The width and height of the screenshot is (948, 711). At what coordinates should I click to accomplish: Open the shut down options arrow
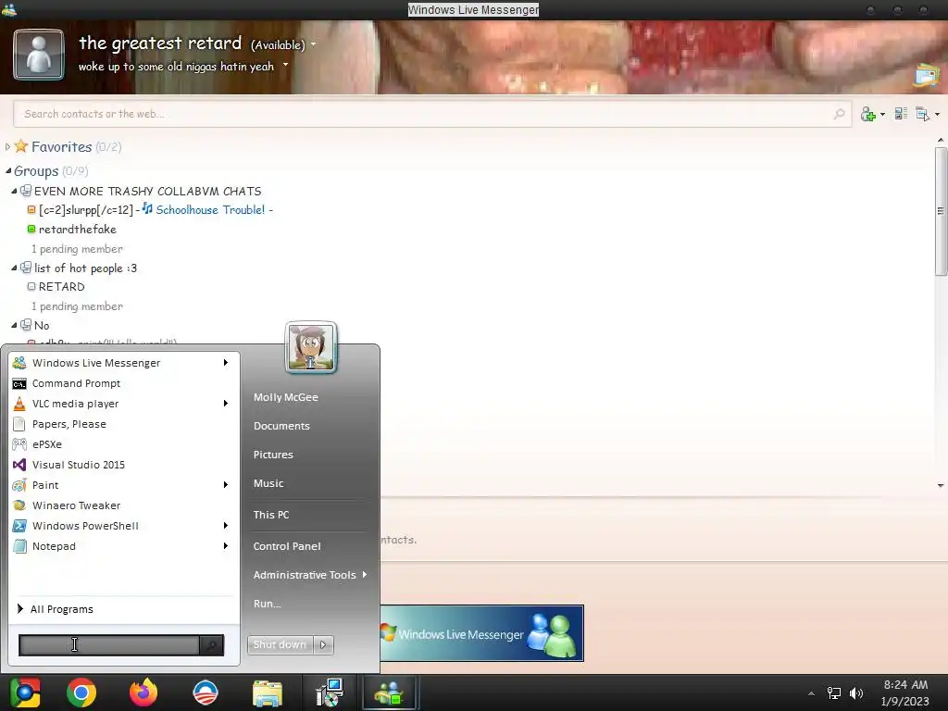click(x=323, y=644)
